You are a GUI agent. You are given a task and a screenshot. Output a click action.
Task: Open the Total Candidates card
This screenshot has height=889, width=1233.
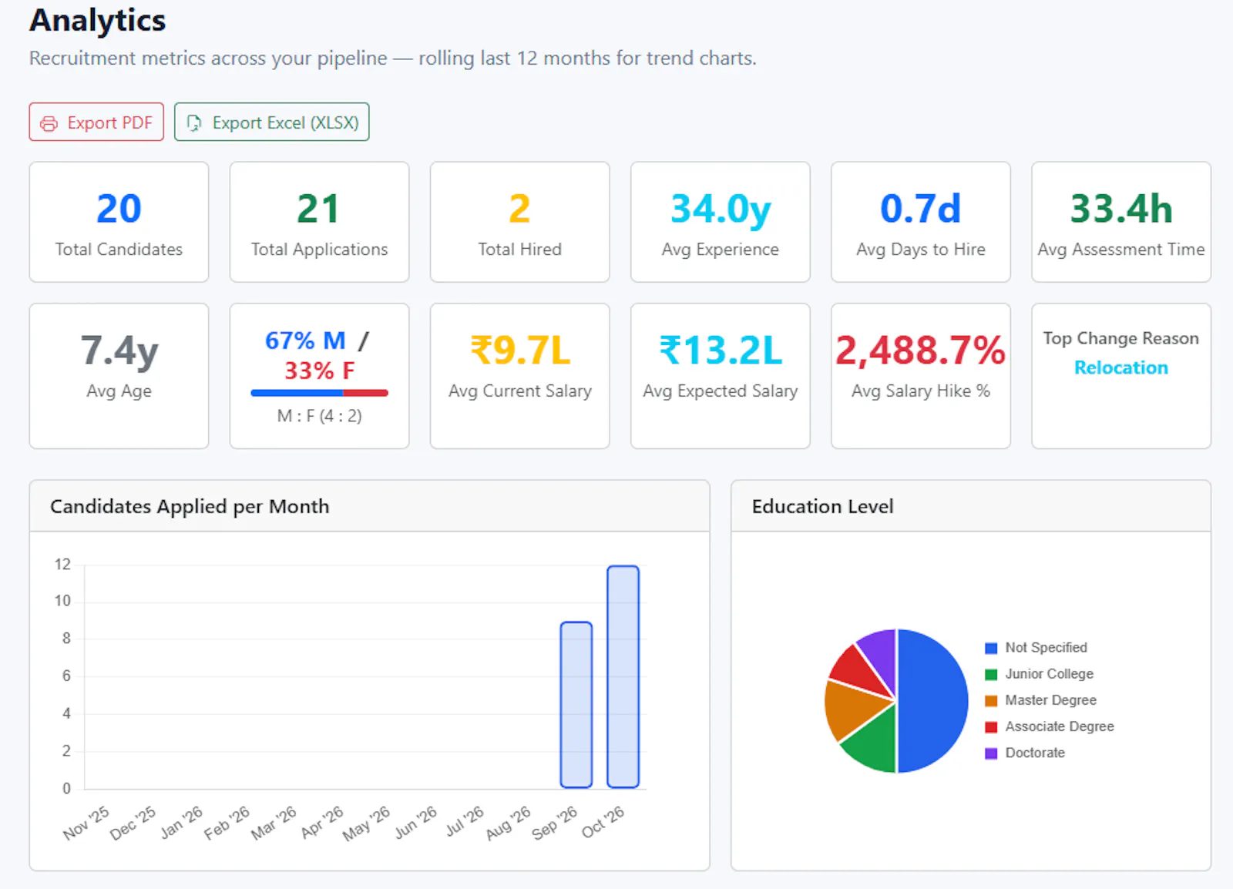[119, 222]
